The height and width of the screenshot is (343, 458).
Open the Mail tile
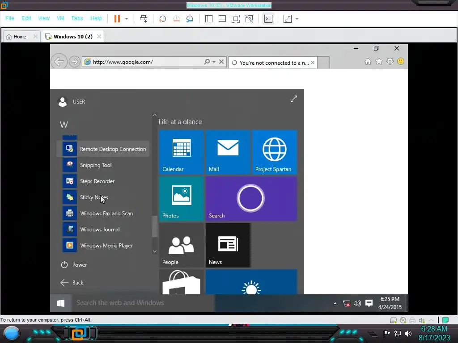[x=228, y=152]
